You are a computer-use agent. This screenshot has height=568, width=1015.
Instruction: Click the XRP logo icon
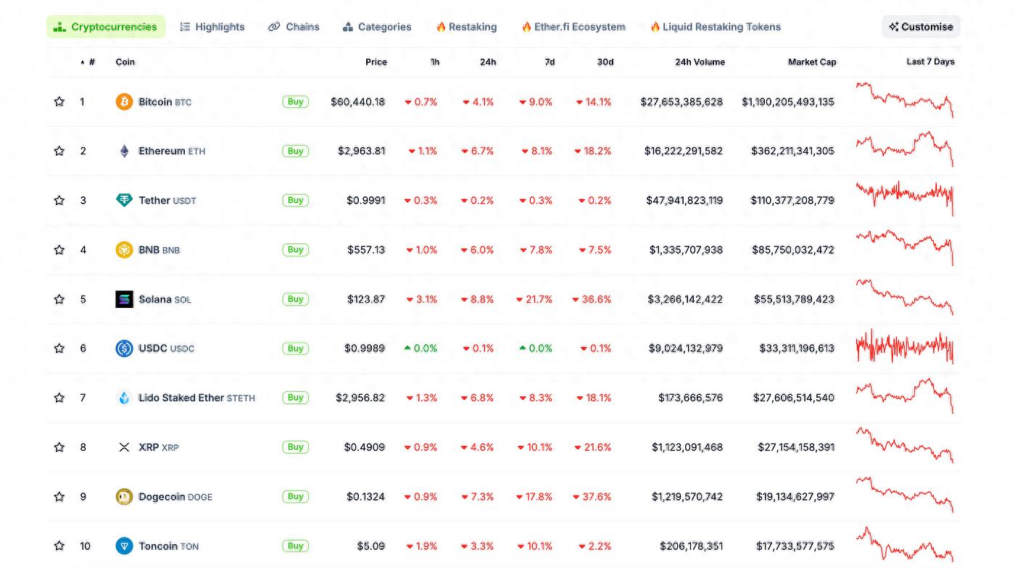point(124,448)
